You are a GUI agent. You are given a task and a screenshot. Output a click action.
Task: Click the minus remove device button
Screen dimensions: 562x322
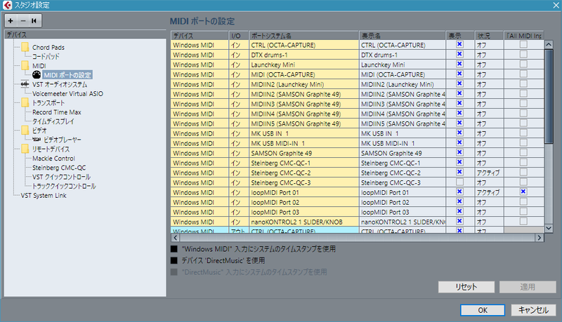[x=23, y=21]
